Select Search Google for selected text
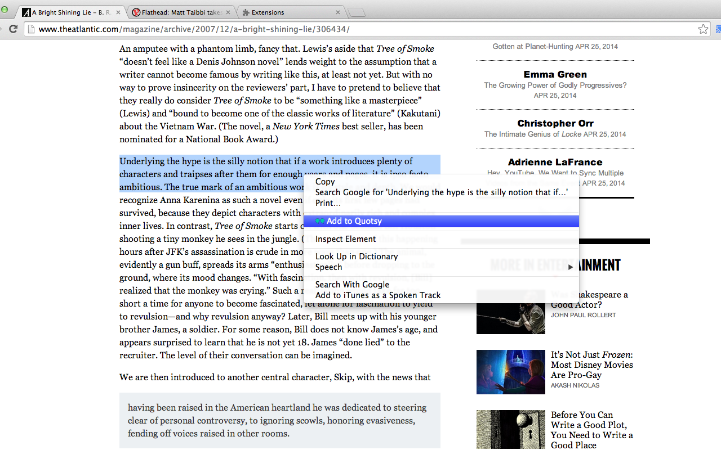Screen dimensions: 721x450 click(441, 192)
